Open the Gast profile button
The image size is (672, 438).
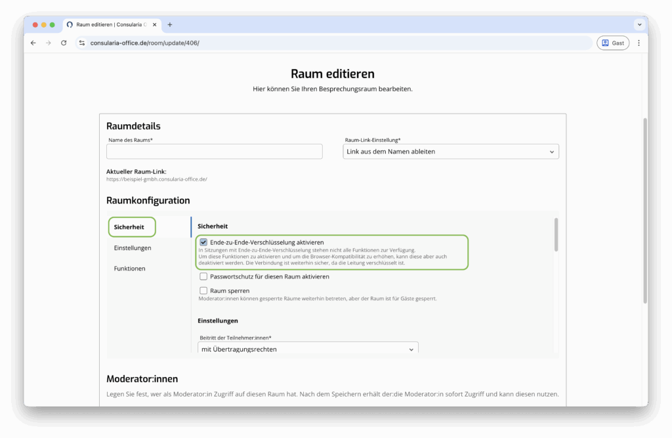point(612,43)
